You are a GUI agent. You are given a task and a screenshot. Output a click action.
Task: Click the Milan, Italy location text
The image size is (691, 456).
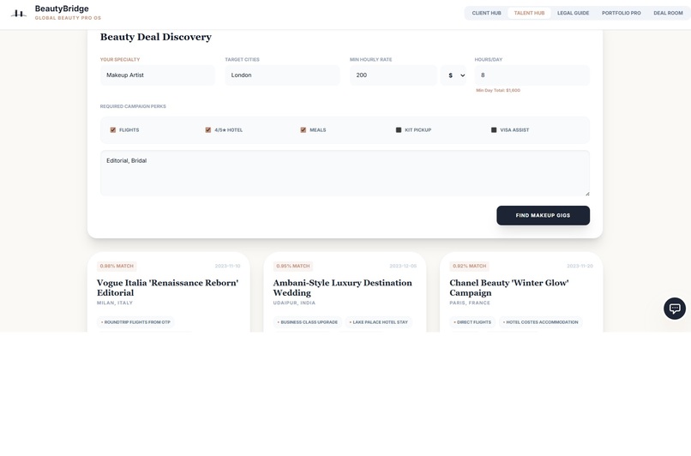pyautogui.click(x=115, y=303)
